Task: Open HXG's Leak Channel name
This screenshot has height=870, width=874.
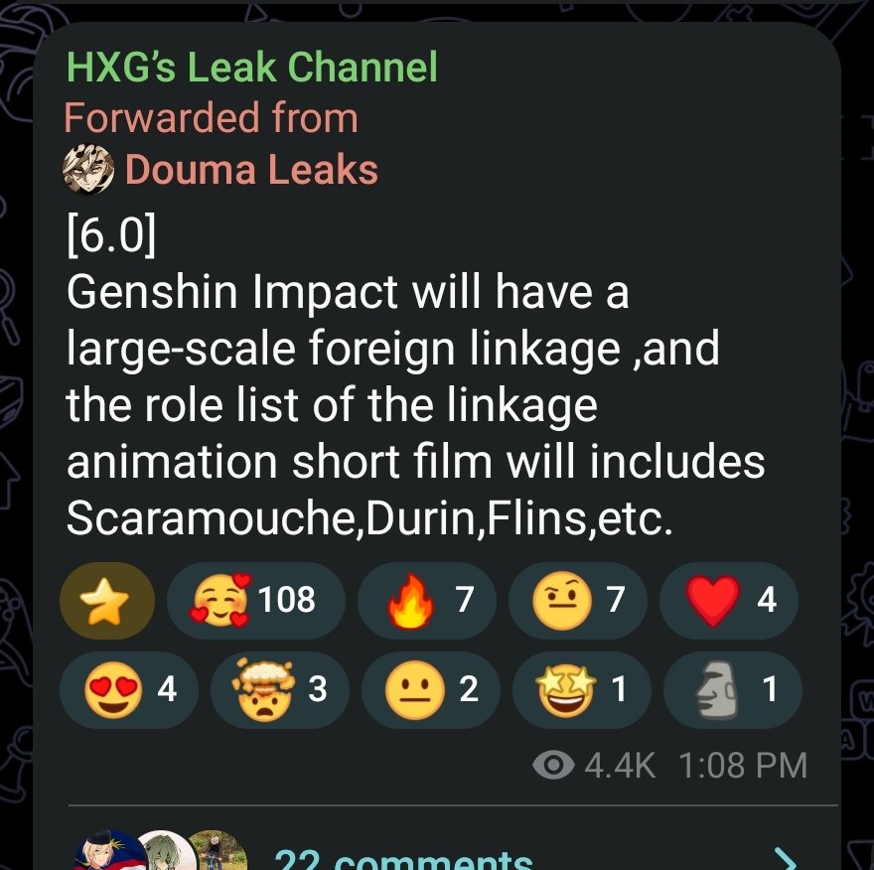Action: click(252, 67)
